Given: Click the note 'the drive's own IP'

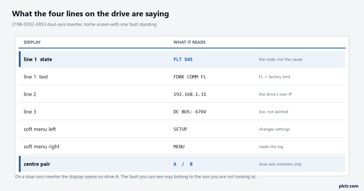Looking at the screenshot, I should coord(275,94).
